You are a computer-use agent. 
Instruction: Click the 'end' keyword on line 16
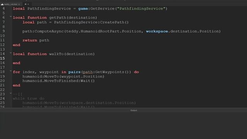(17, 63)
